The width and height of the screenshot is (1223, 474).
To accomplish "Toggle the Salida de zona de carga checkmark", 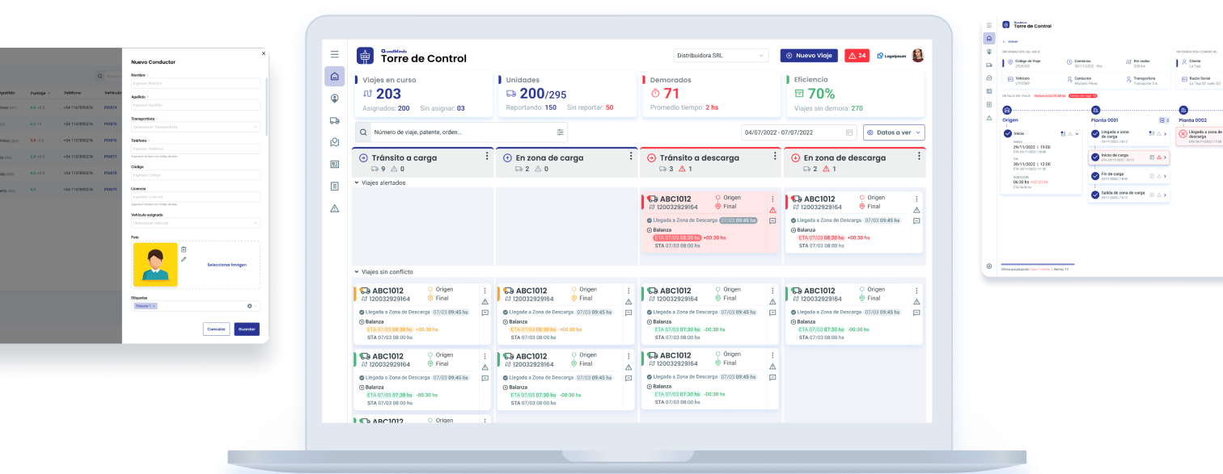I will pyautogui.click(x=1095, y=194).
